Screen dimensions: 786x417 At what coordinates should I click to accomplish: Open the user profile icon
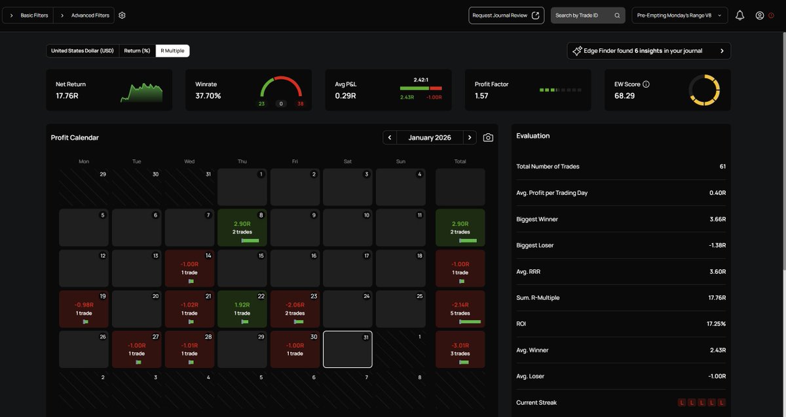pyautogui.click(x=760, y=15)
